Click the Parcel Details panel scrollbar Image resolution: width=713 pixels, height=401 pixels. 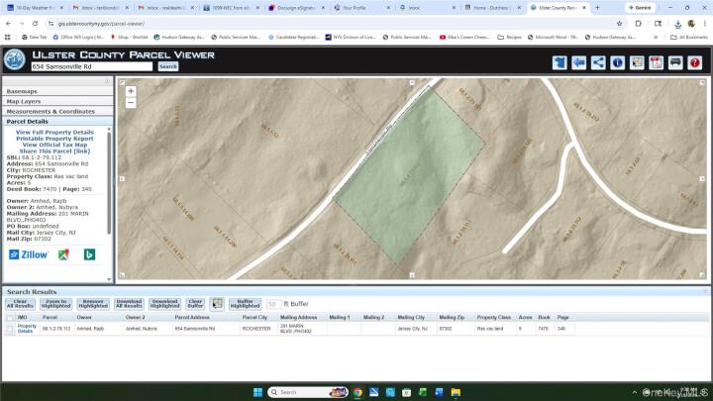(109, 182)
